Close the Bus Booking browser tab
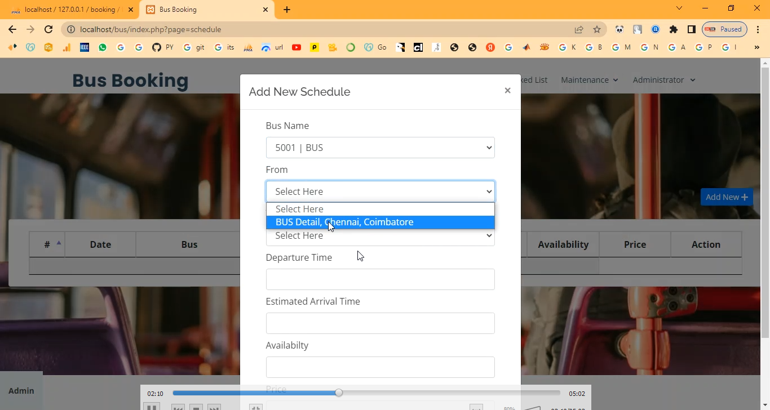Screen dimensions: 770x410 coord(265,10)
